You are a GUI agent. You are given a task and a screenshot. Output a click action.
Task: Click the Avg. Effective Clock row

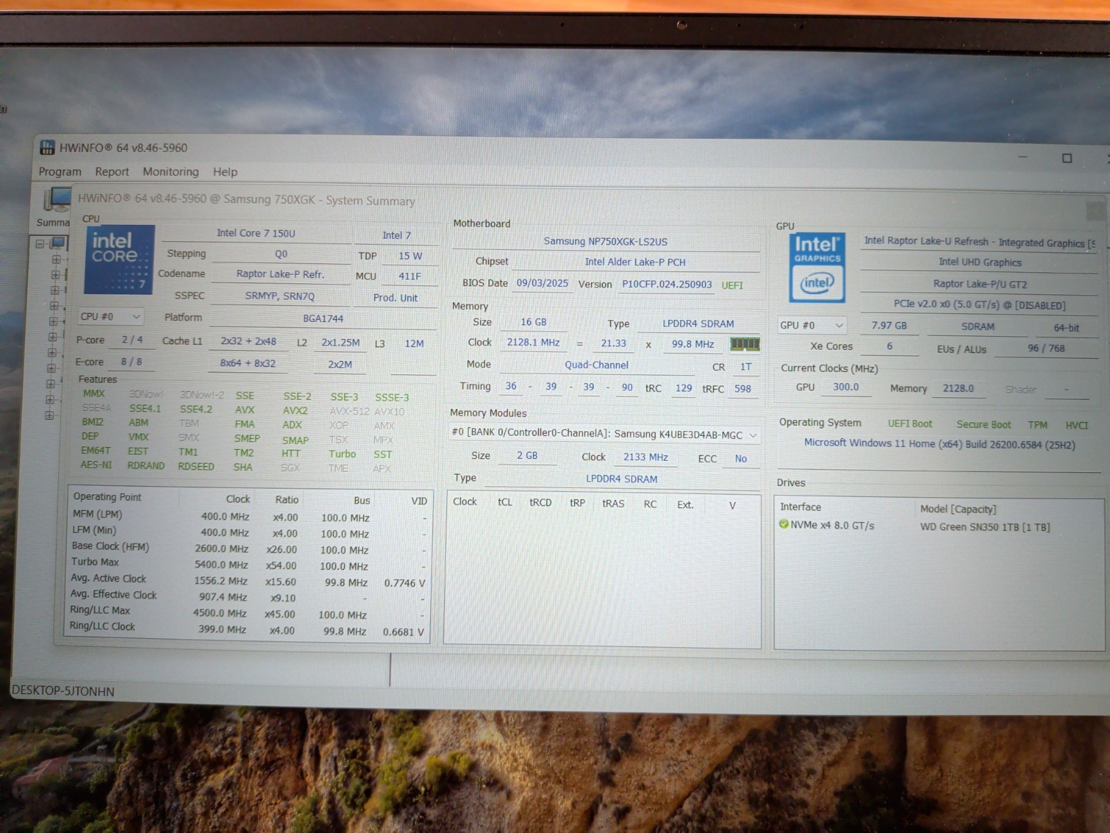248,596
